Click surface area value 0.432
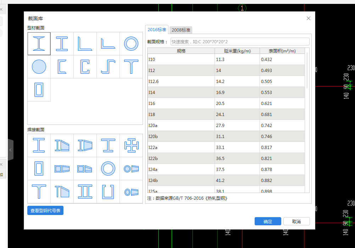This screenshot has height=248, width=355. (x=266, y=60)
